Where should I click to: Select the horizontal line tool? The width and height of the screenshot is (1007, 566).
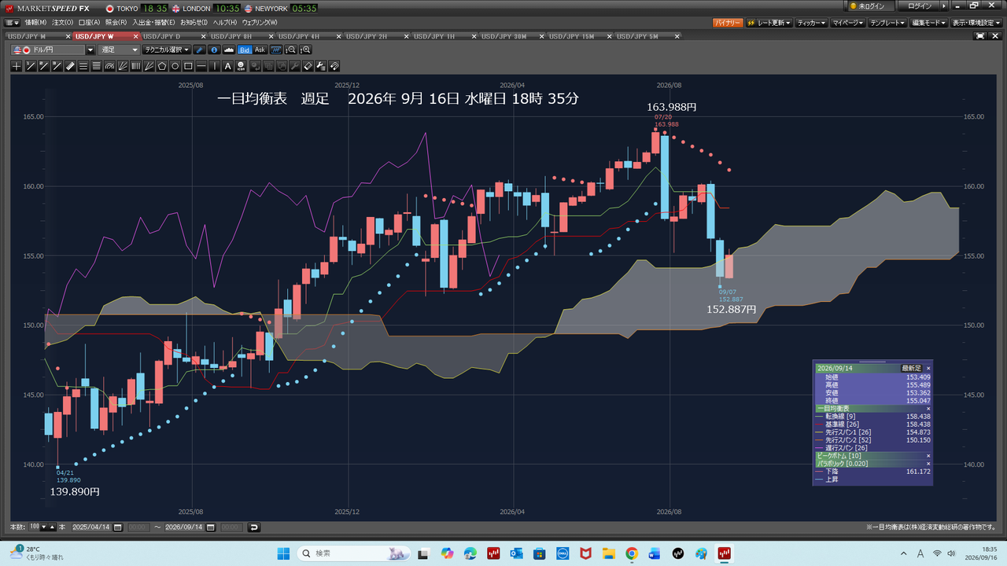pos(201,66)
